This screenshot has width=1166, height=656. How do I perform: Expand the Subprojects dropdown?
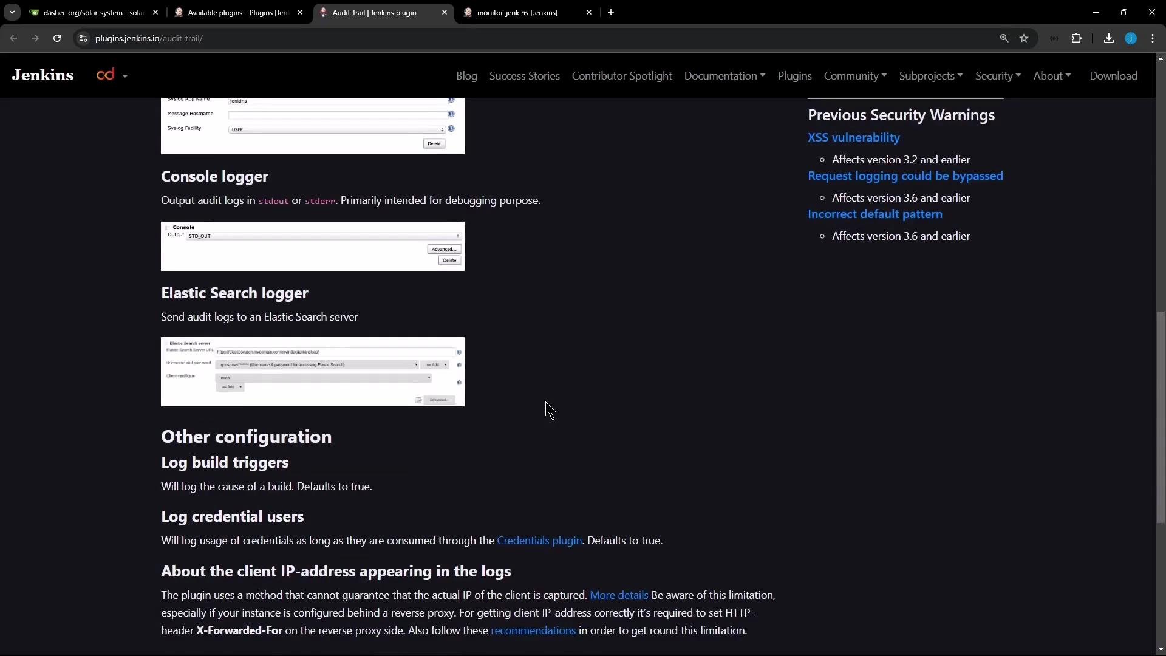coord(930,76)
